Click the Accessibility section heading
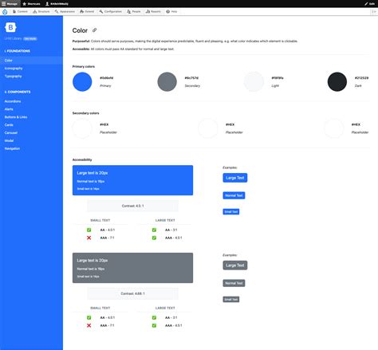 click(x=82, y=159)
